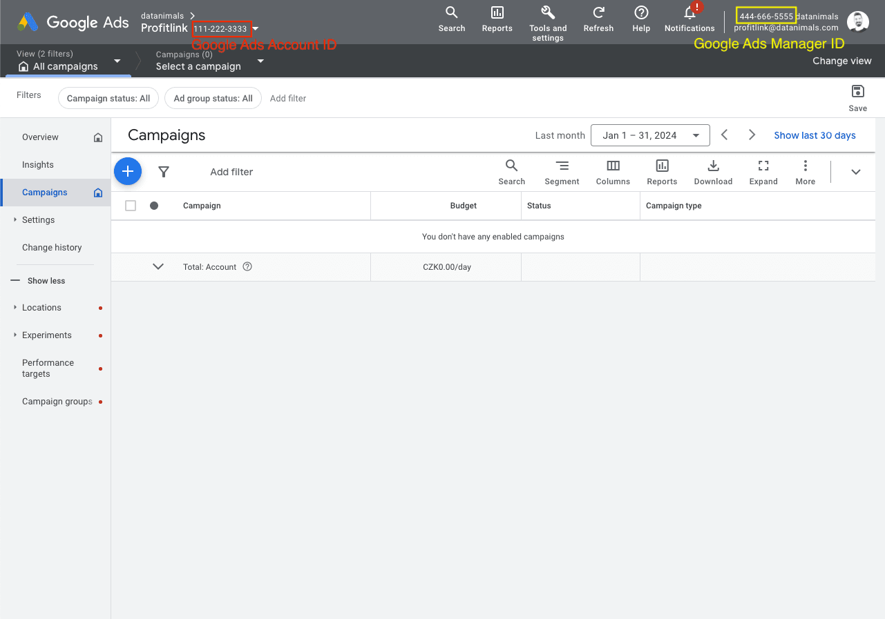
Task: Go to the Overview page
Action: (40, 137)
